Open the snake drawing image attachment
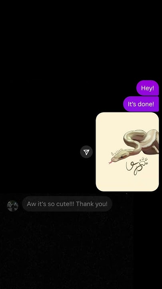The image size is (162, 289). click(x=127, y=152)
